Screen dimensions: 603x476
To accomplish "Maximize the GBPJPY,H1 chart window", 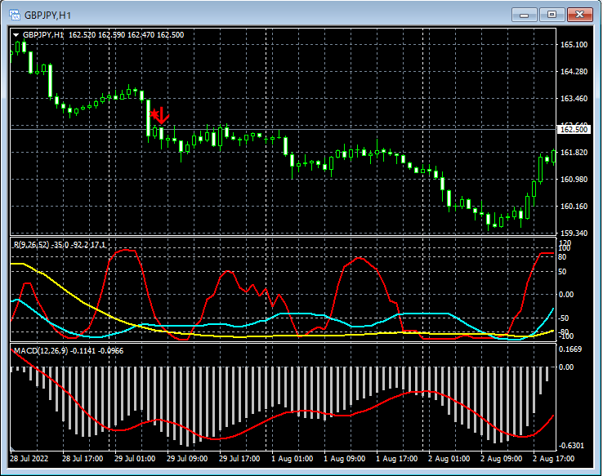I will [x=551, y=15].
